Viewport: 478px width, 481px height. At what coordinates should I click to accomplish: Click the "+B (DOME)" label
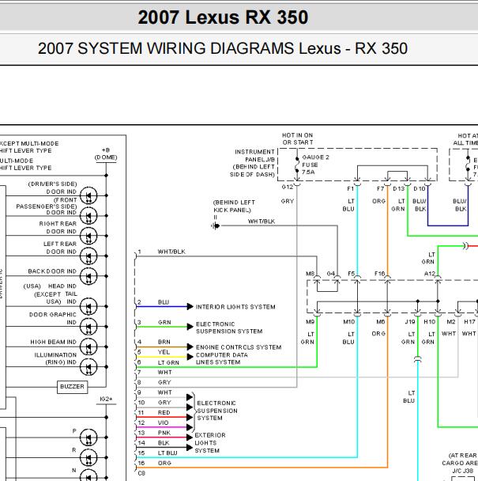point(106,153)
